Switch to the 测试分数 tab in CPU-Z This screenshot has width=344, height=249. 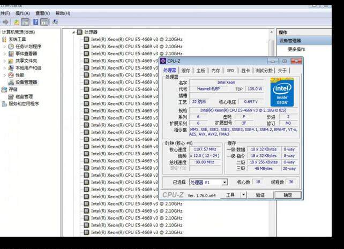pos(264,71)
